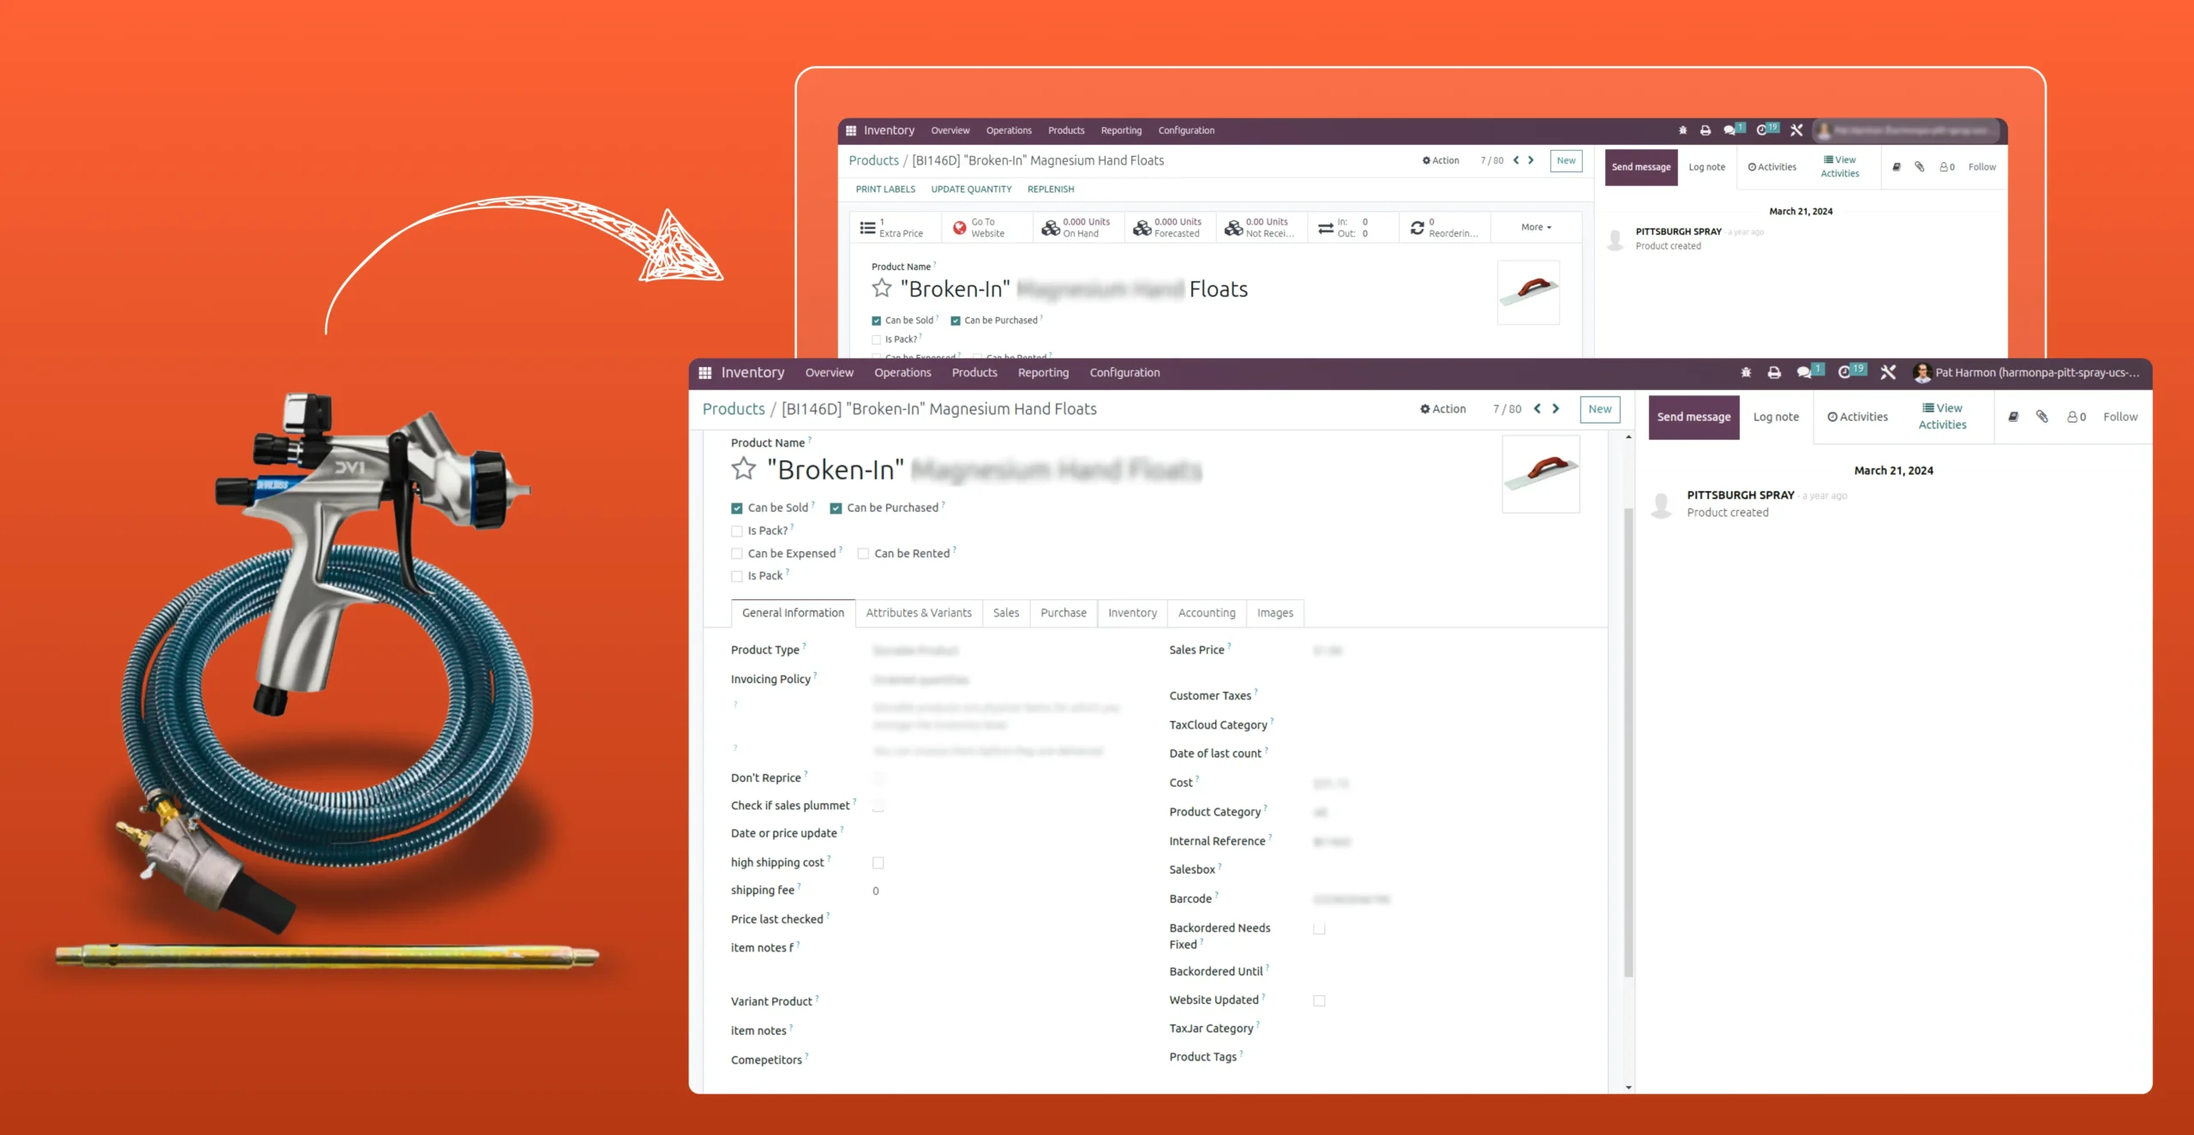Open the conversations chat icon in front window
2194x1135 pixels.
click(1806, 372)
